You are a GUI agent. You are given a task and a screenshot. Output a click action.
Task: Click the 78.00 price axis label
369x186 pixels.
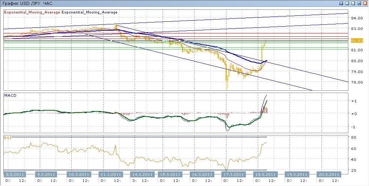pos(356,82)
